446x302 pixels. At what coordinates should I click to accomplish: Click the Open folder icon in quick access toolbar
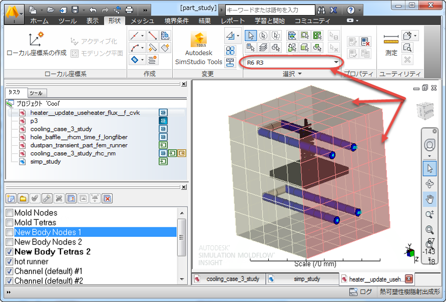51,10
